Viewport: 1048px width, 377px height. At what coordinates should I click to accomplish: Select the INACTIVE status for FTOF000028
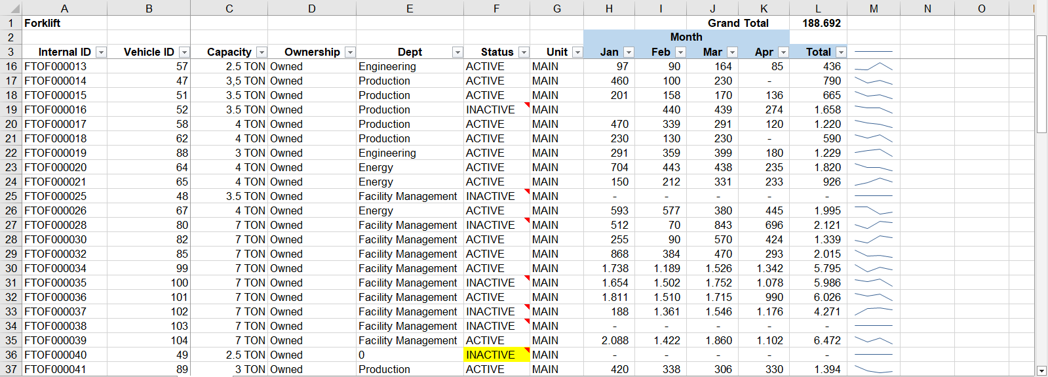coord(497,225)
